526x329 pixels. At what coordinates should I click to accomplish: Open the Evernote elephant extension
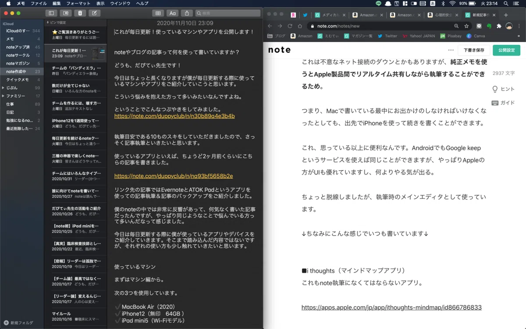pos(489,26)
